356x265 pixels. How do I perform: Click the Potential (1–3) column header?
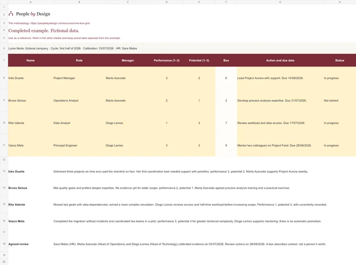tap(199, 60)
